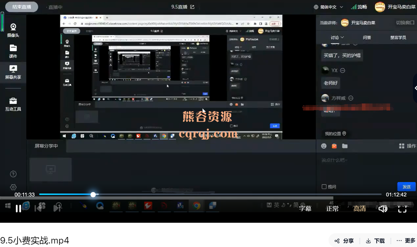
Task: Open the settings gear icon in sidebar
Action: tap(13, 187)
